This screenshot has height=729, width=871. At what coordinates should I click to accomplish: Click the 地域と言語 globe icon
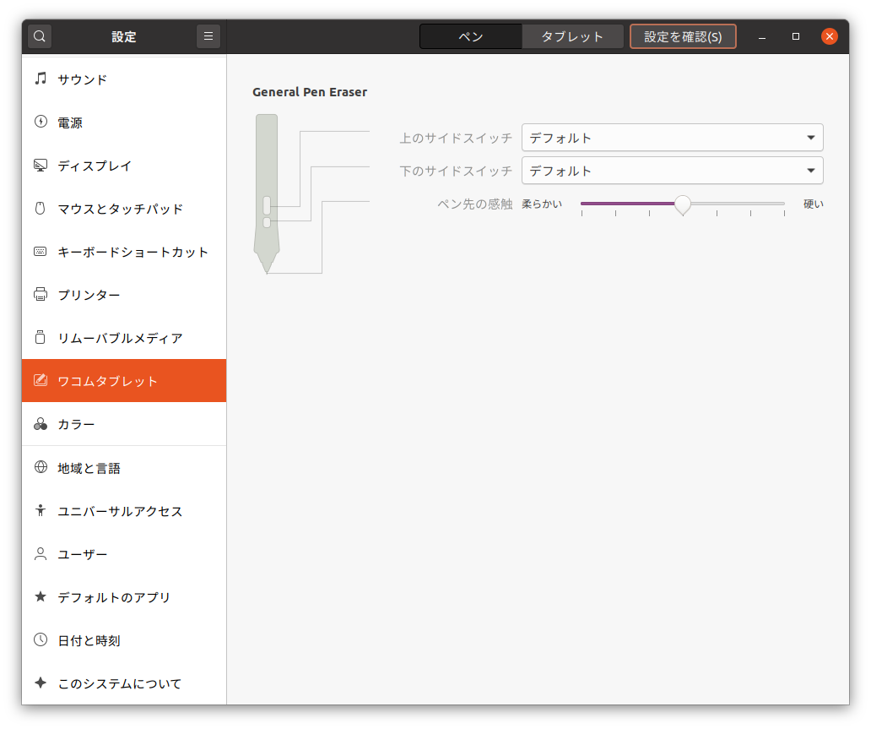[41, 467]
